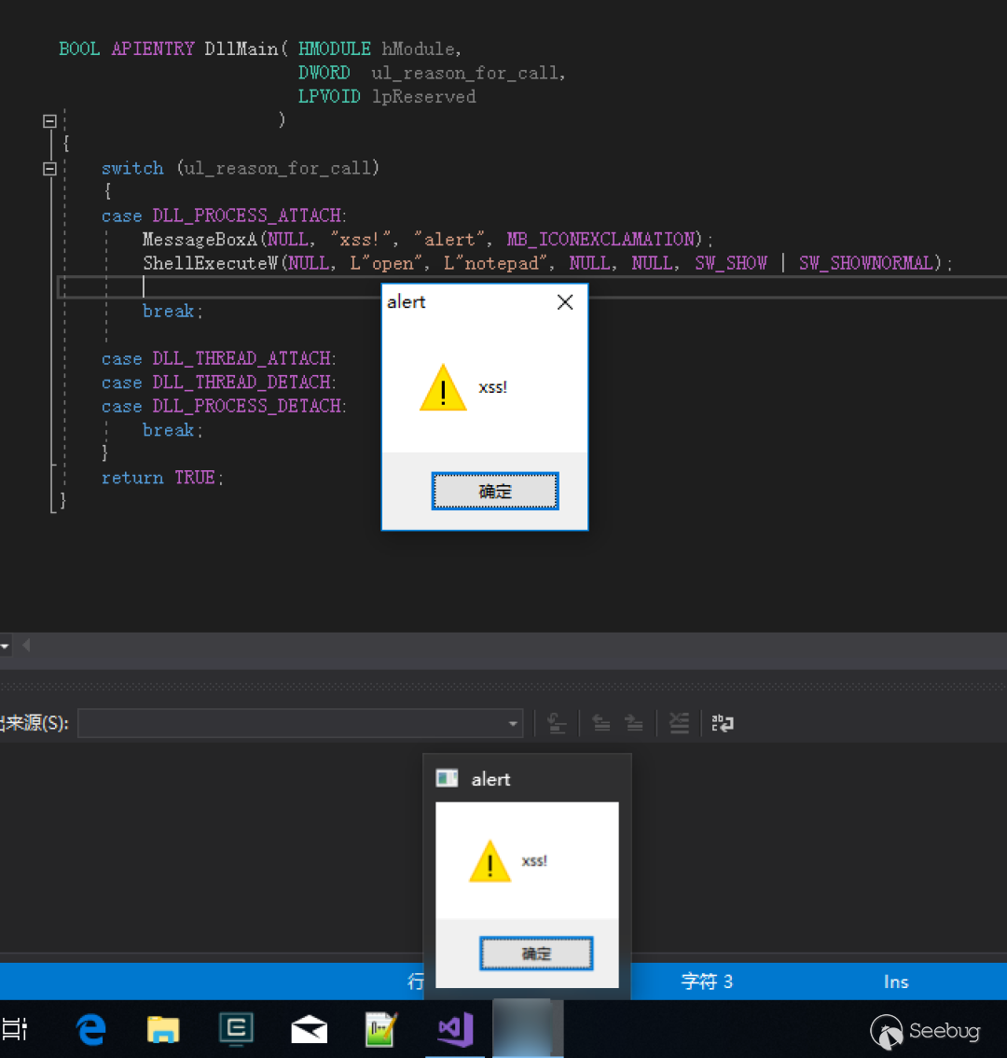Open the notepad editor taskbar icon
Image resolution: width=1007 pixels, height=1058 pixels.
[x=381, y=1030]
